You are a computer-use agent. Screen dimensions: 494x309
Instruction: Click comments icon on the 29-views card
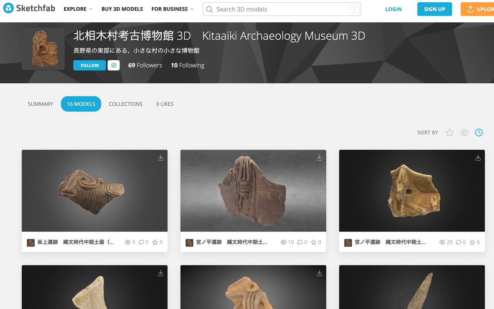(458, 242)
